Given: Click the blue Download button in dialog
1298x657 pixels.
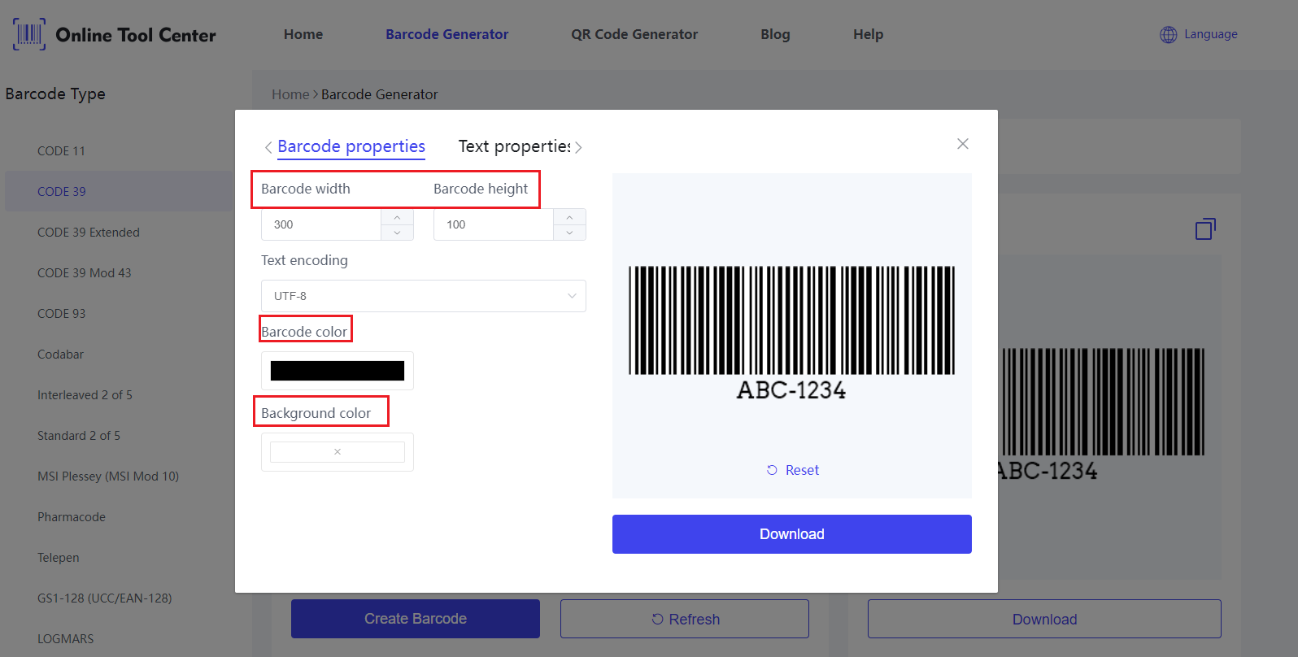Looking at the screenshot, I should (792, 534).
